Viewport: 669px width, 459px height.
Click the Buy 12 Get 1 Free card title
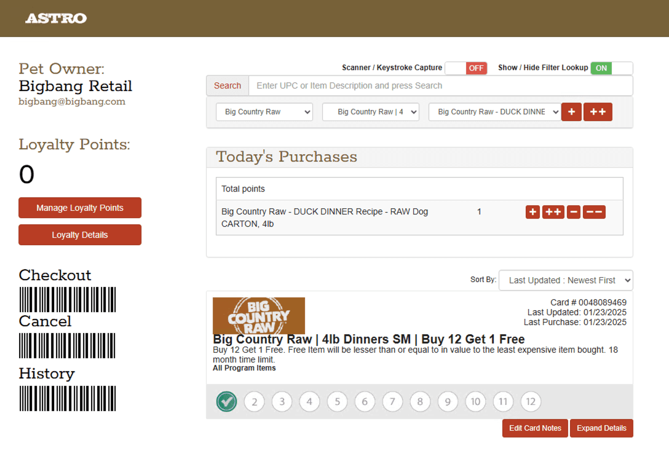369,339
